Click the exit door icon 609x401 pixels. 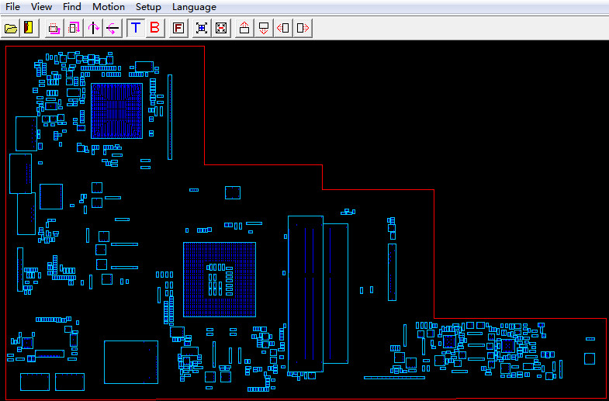point(29,28)
